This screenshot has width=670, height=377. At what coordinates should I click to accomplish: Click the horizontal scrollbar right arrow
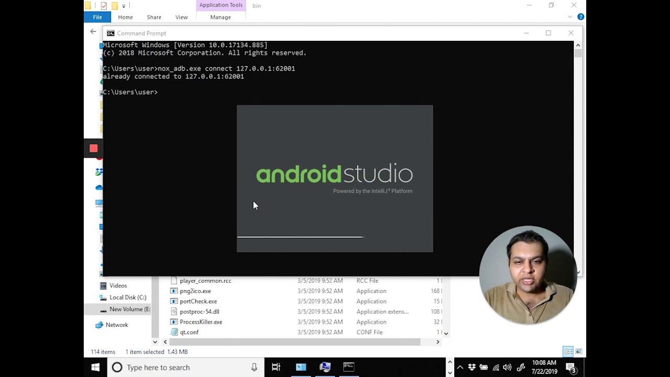(438, 342)
